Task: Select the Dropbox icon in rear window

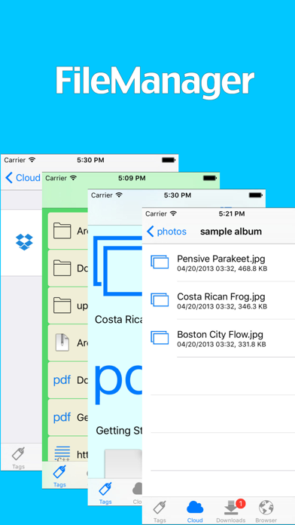Action: tap(24, 241)
